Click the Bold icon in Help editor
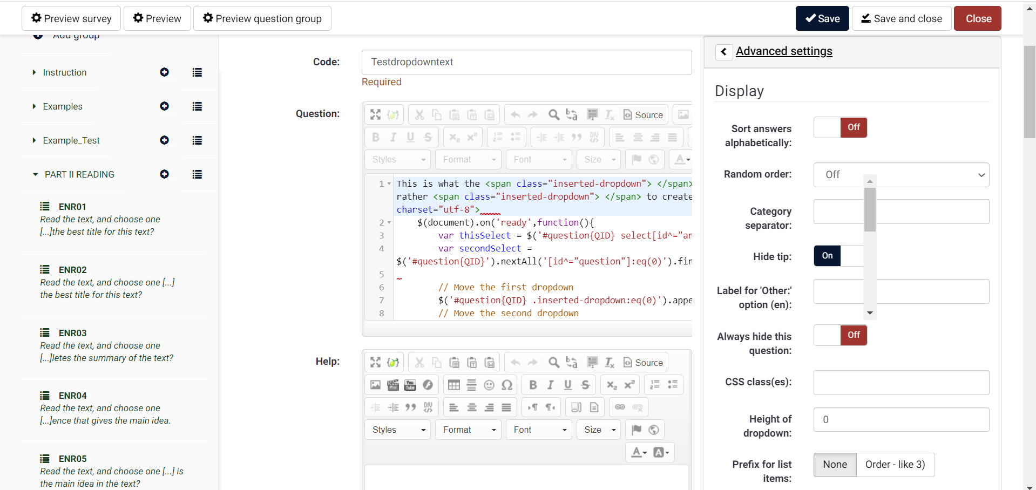The height and width of the screenshot is (490, 1036). [533, 385]
